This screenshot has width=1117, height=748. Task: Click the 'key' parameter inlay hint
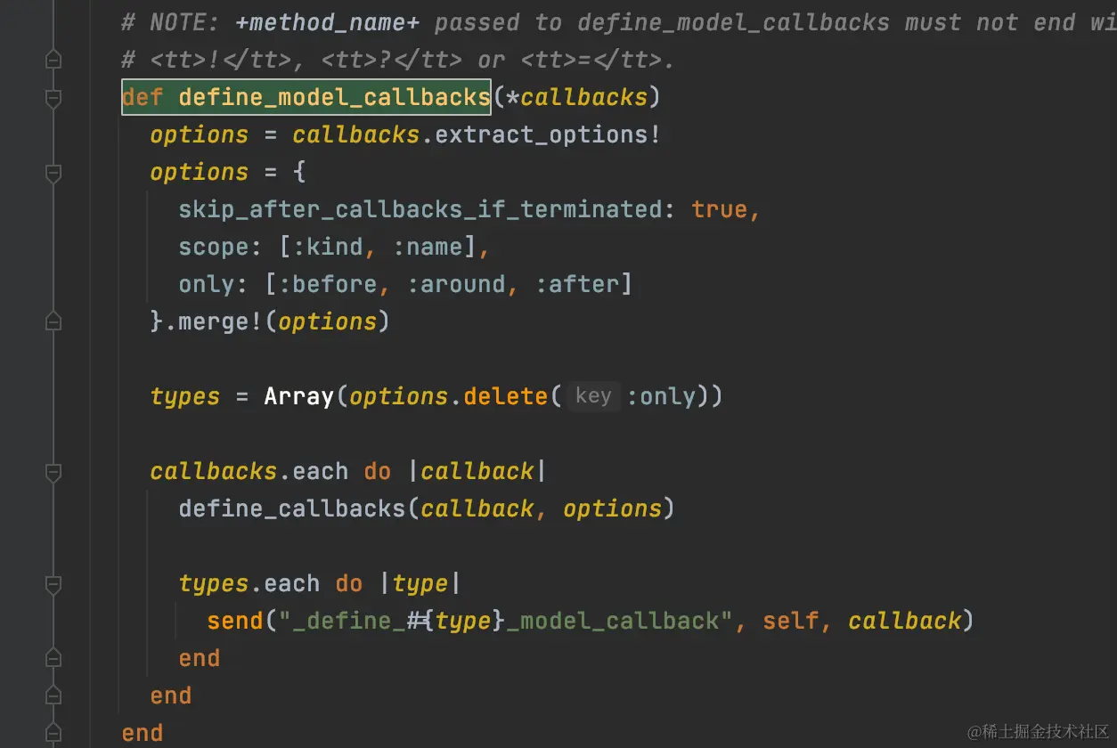[x=593, y=395]
